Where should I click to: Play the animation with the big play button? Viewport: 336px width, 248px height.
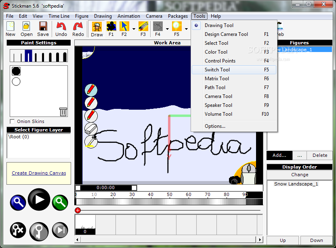pyautogui.click(x=39, y=200)
